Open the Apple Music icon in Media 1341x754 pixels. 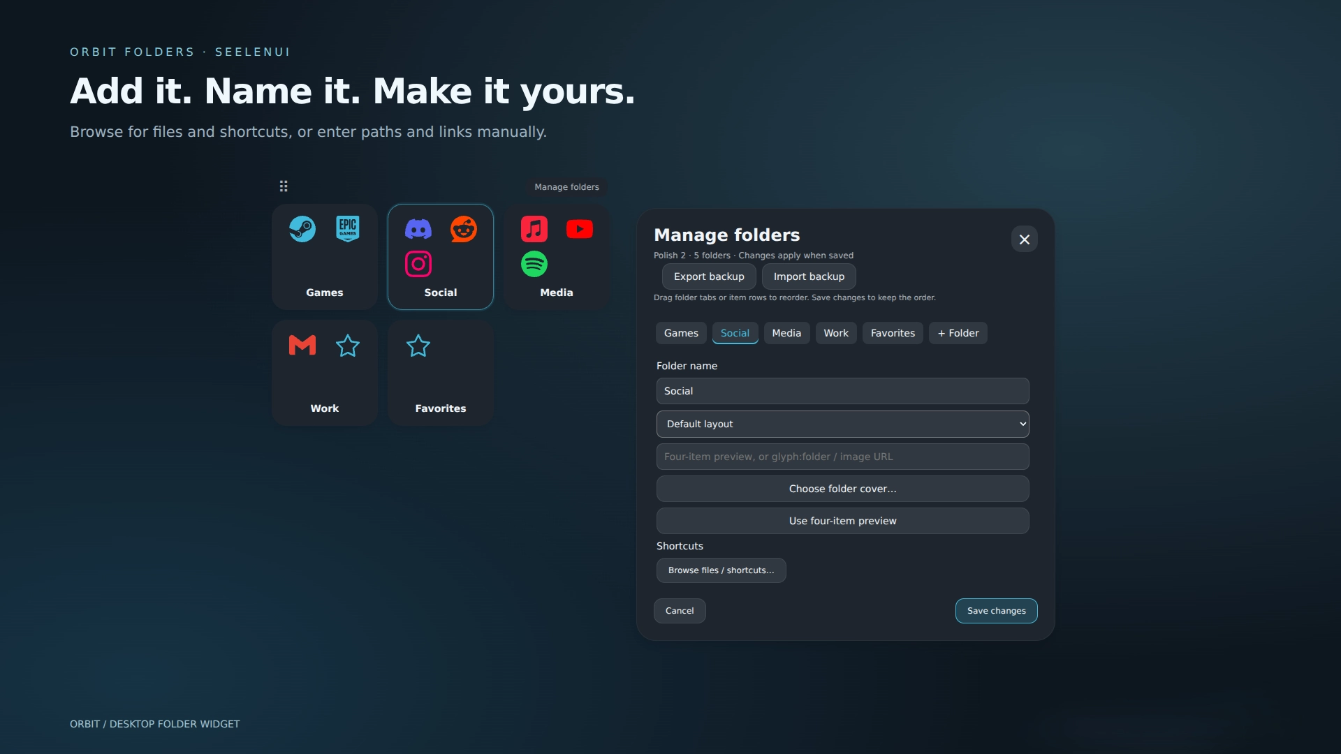(534, 229)
